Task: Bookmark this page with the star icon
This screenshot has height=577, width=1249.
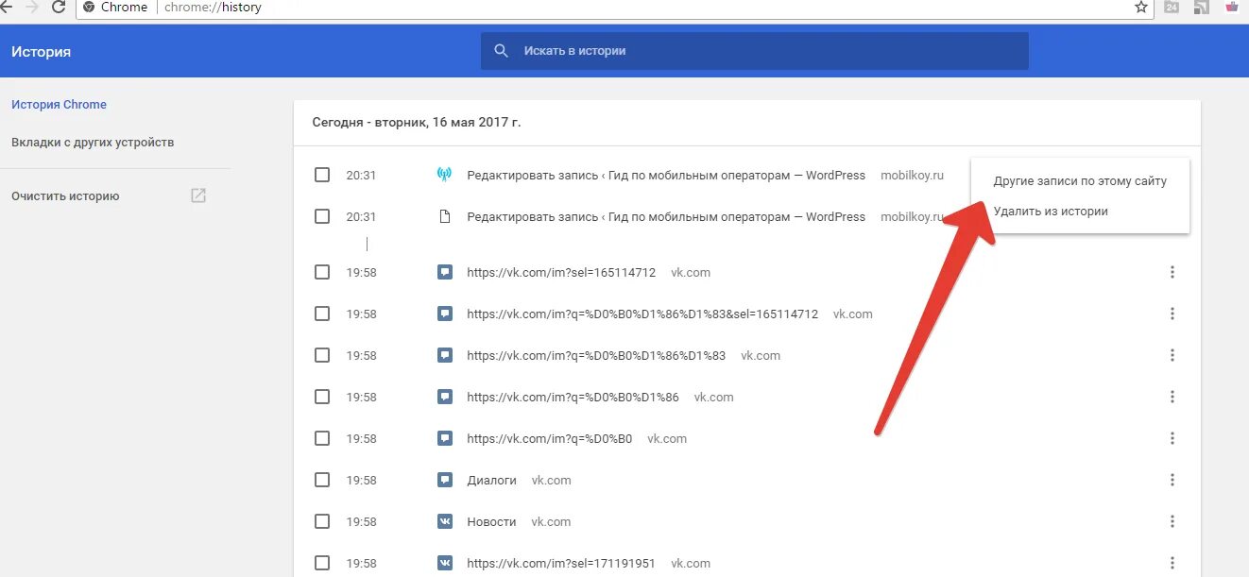Action: pos(1141,7)
